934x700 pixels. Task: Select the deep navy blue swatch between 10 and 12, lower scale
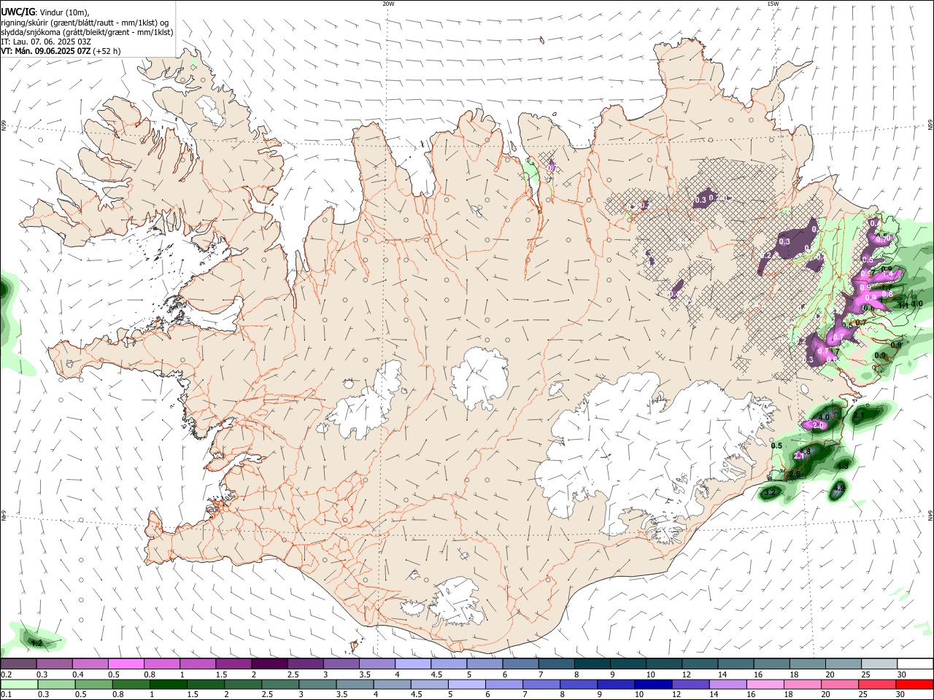[x=653, y=684]
